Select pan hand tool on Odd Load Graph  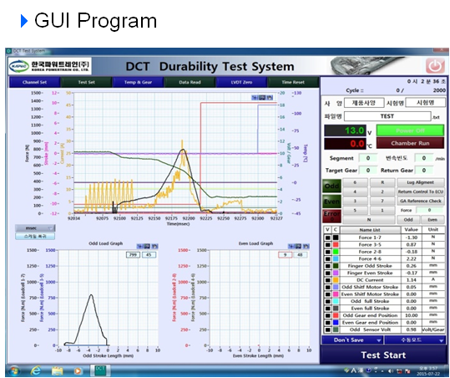[x=154, y=247]
